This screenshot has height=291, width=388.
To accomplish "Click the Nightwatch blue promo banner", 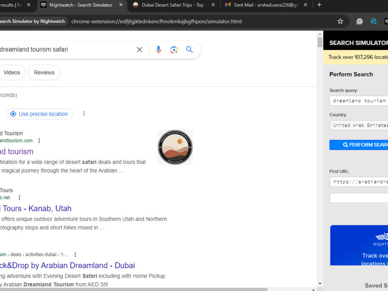I will point(359,245).
